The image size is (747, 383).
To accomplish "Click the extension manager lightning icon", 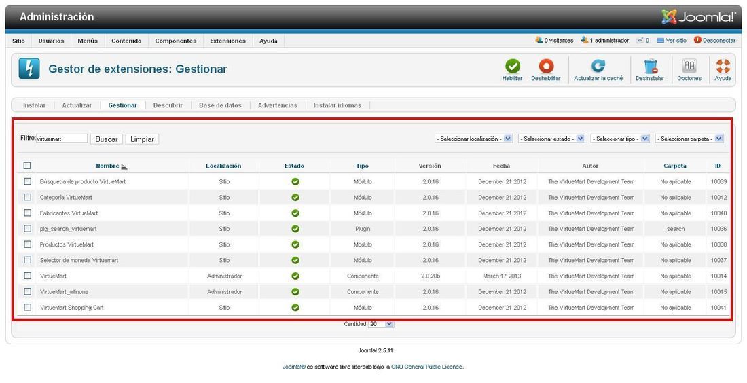I will coord(29,69).
